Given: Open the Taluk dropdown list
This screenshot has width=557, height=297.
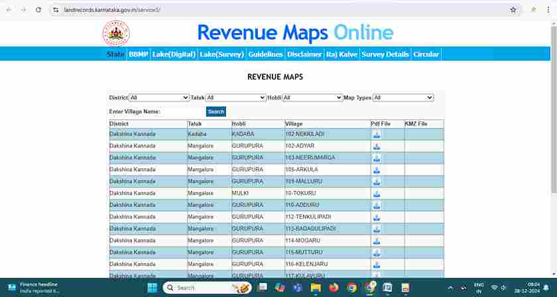Looking at the screenshot, I should point(235,97).
